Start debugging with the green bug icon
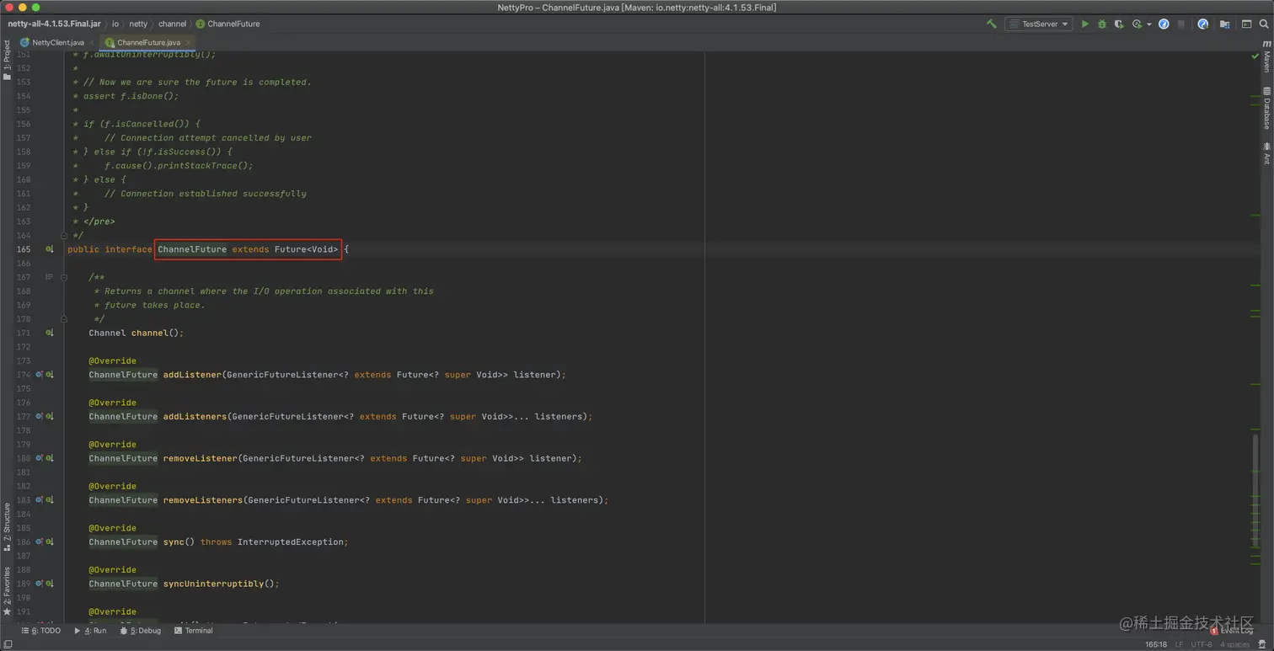The height and width of the screenshot is (651, 1274). pos(1102,24)
